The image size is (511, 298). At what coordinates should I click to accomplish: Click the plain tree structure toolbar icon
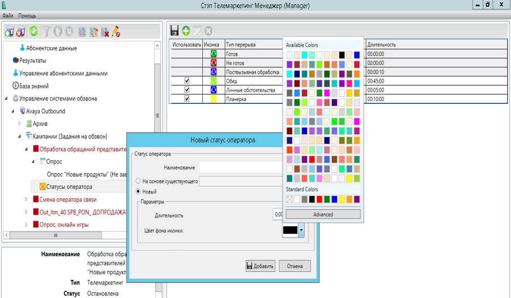tap(83, 32)
